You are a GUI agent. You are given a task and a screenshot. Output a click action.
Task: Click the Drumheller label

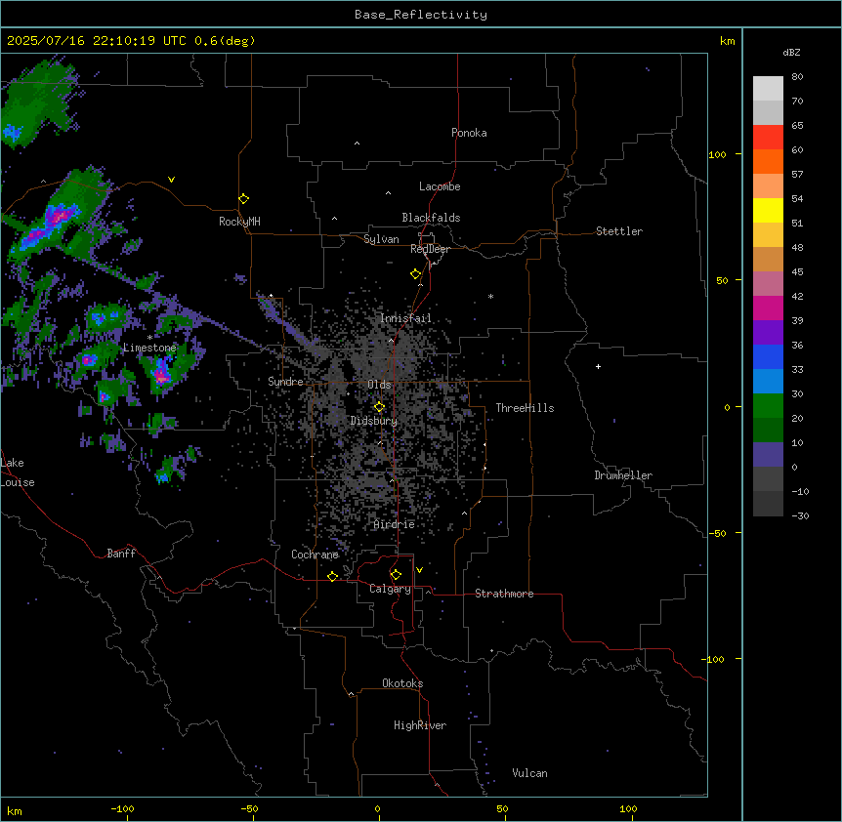click(x=623, y=475)
